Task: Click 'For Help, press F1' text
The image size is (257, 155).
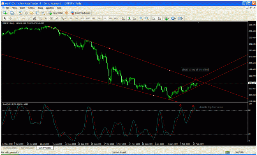Action: tap(10, 153)
